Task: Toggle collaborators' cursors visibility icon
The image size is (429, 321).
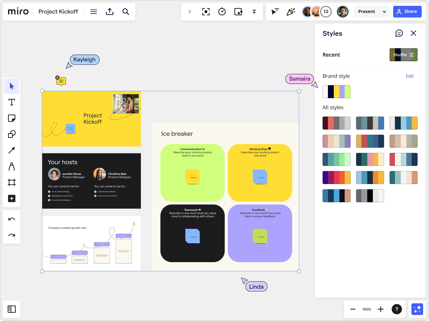Action: pos(275,12)
